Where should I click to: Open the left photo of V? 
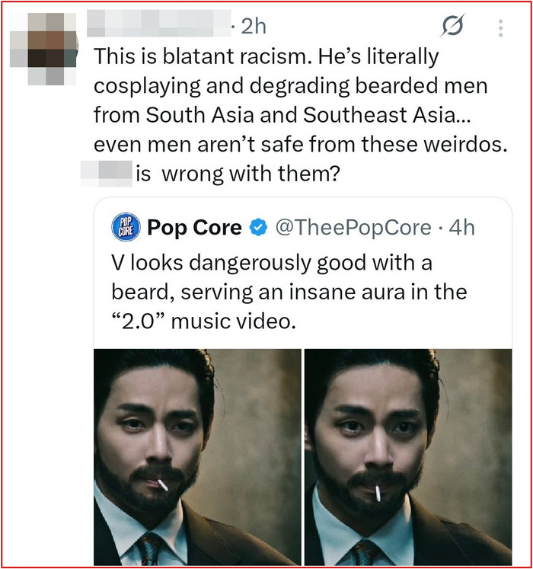(197, 457)
